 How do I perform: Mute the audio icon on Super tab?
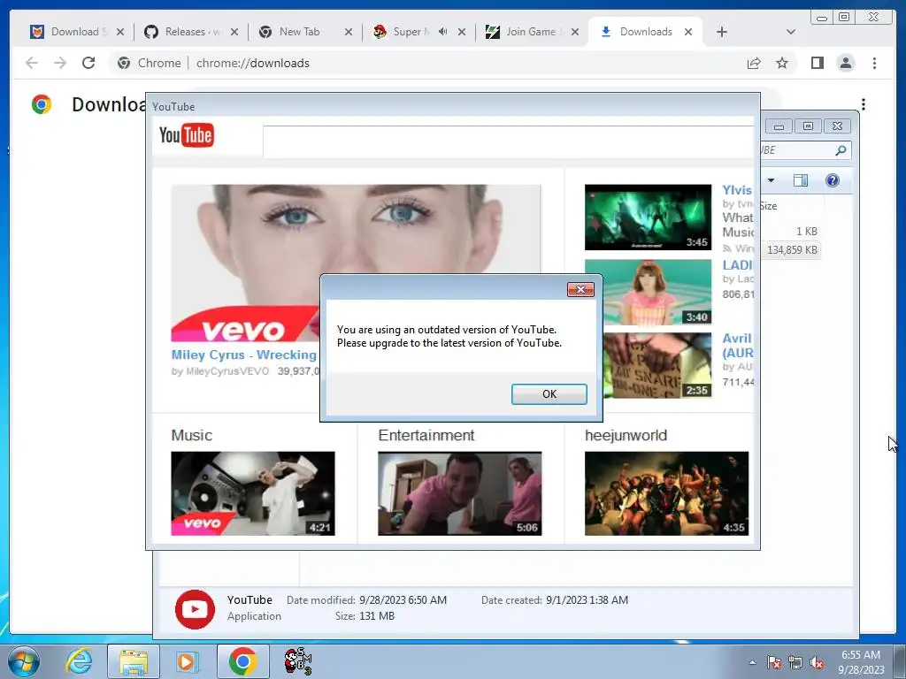pos(443,32)
